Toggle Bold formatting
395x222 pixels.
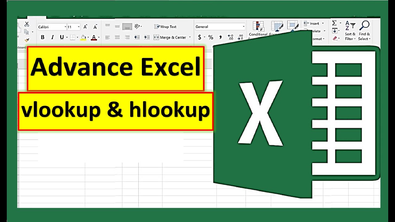tap(43, 37)
